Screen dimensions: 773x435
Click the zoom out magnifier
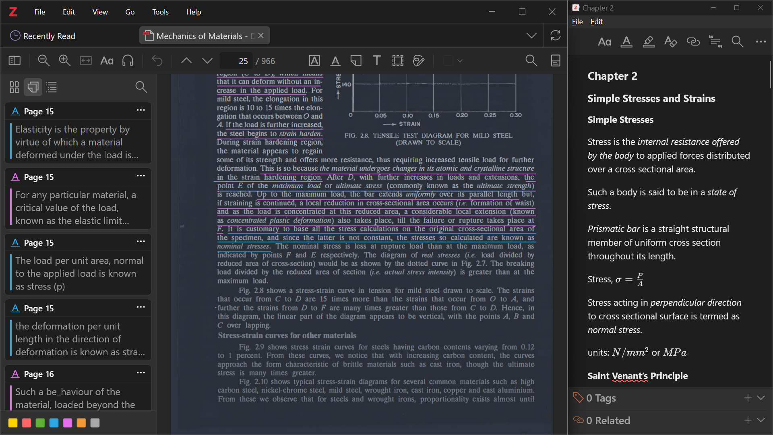point(43,61)
